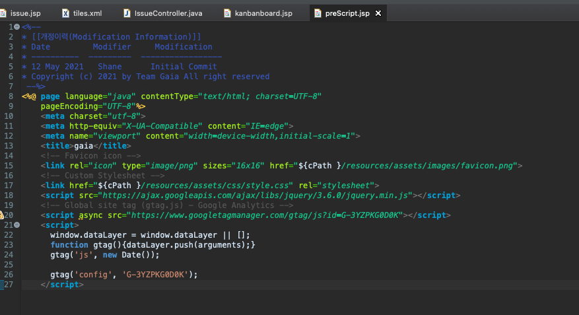Click the googletagmanager.com script URL

point(265,215)
